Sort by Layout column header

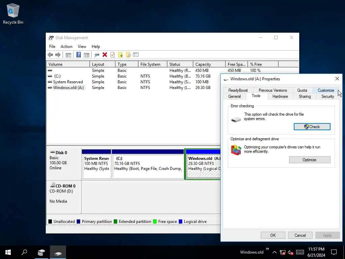[102, 64]
